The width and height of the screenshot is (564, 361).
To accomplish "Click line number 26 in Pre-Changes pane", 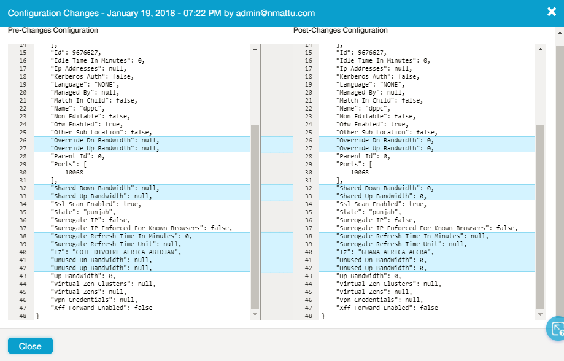I will click(23, 141).
